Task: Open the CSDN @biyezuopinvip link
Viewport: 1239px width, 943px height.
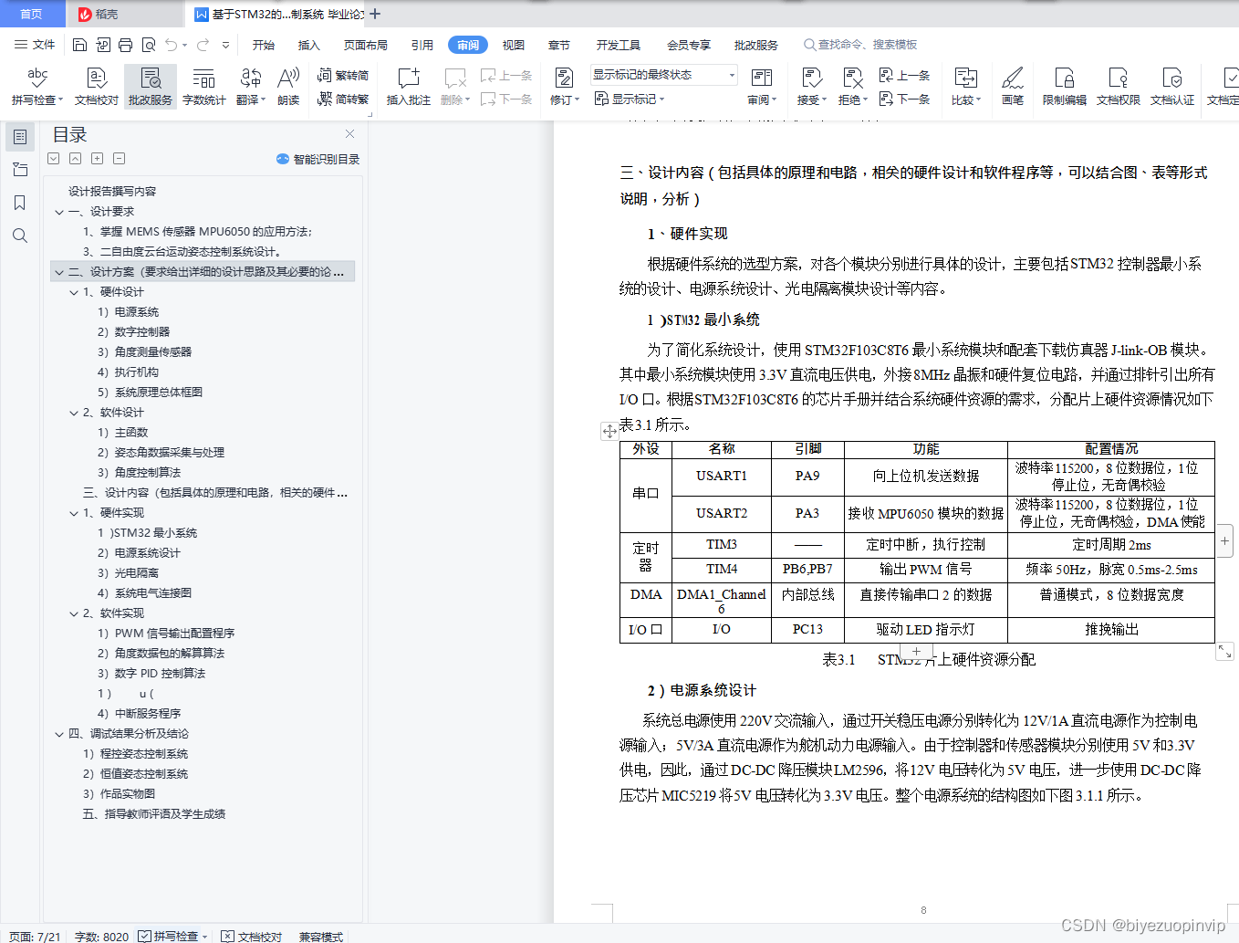Action: pos(1144,924)
